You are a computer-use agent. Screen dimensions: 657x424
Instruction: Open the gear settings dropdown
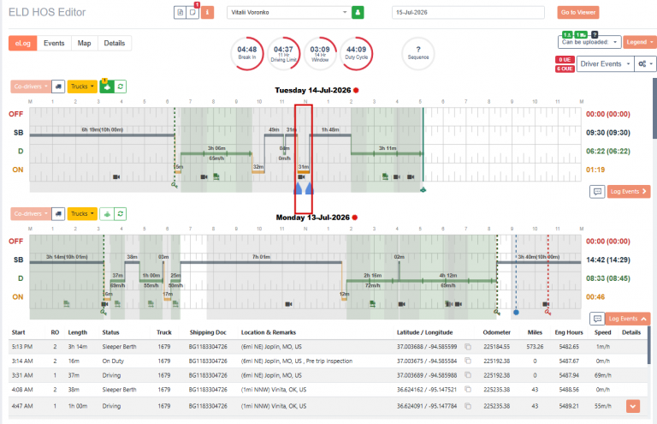coord(645,63)
